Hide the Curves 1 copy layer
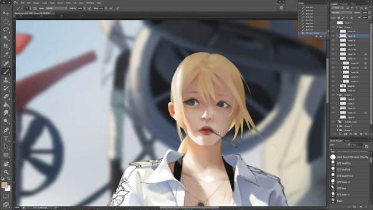373x210 pixels. tap(333, 122)
